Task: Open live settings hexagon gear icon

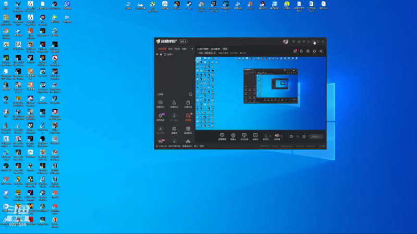Action: click(x=304, y=137)
